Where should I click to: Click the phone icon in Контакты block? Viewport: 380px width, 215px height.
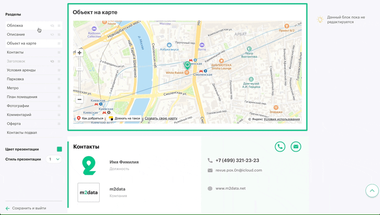point(280,146)
